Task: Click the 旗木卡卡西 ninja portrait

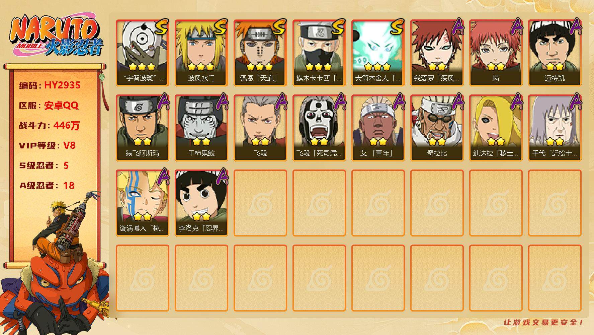Action: click(x=319, y=53)
